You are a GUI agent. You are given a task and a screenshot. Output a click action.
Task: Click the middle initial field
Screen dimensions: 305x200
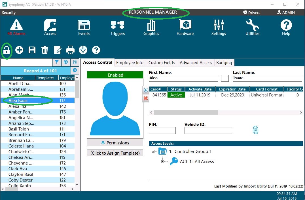coord(225,78)
